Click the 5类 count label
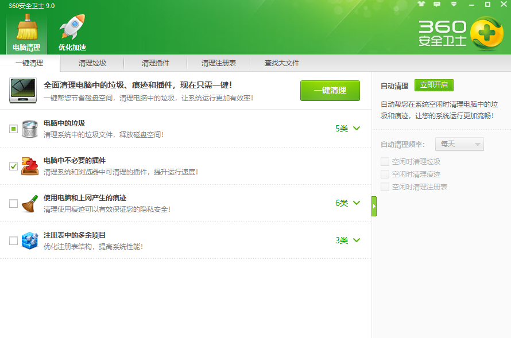 pyautogui.click(x=342, y=129)
